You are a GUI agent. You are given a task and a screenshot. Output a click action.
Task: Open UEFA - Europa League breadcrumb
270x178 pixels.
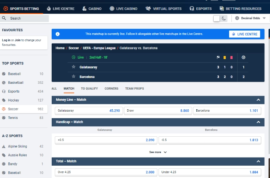99,48
